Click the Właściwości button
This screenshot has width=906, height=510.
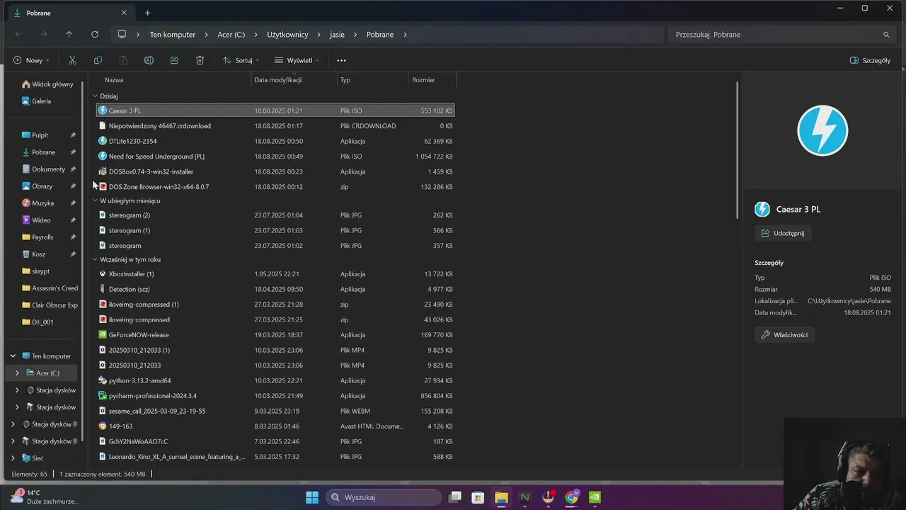pyautogui.click(x=784, y=334)
